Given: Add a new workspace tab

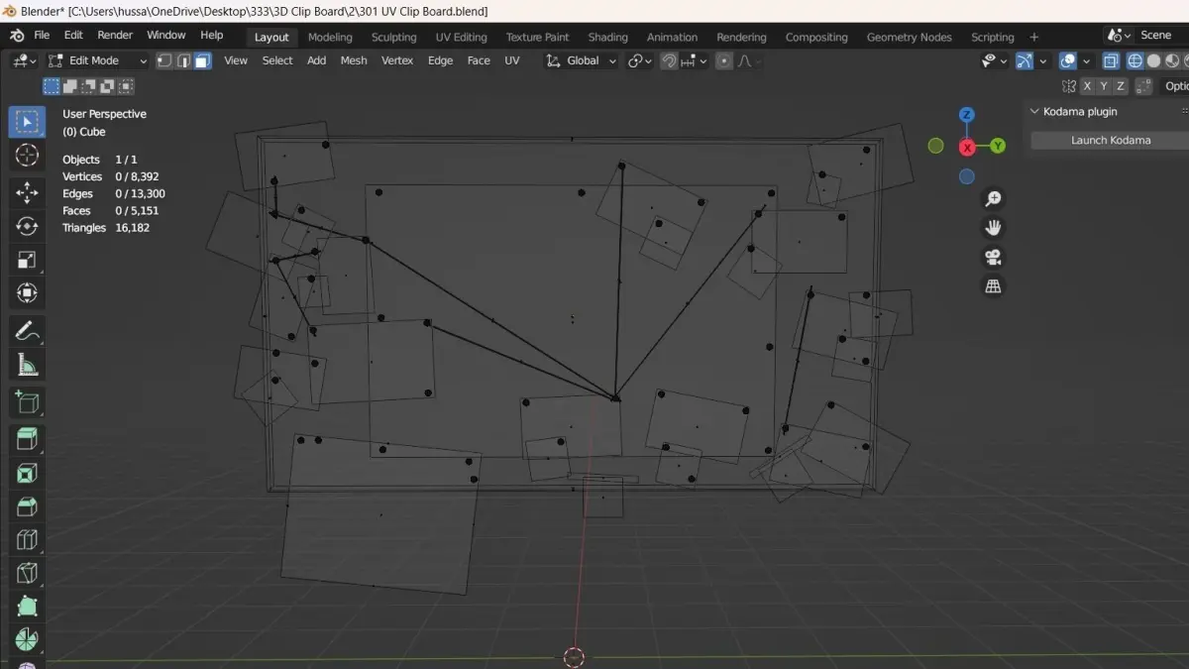Looking at the screenshot, I should (x=1034, y=37).
